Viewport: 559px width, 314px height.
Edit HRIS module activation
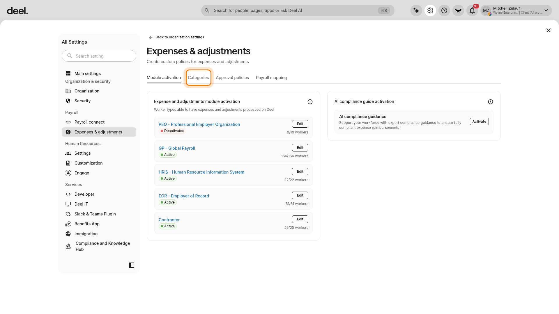point(300,172)
